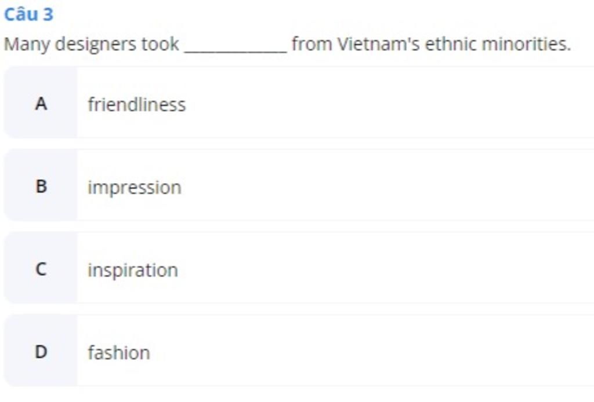Click the letter A label box
The height and width of the screenshot is (402, 594).
point(41,103)
